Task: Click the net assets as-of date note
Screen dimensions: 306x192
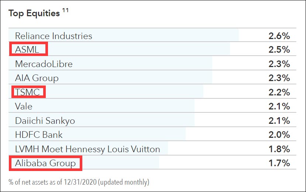Action: click(x=79, y=182)
